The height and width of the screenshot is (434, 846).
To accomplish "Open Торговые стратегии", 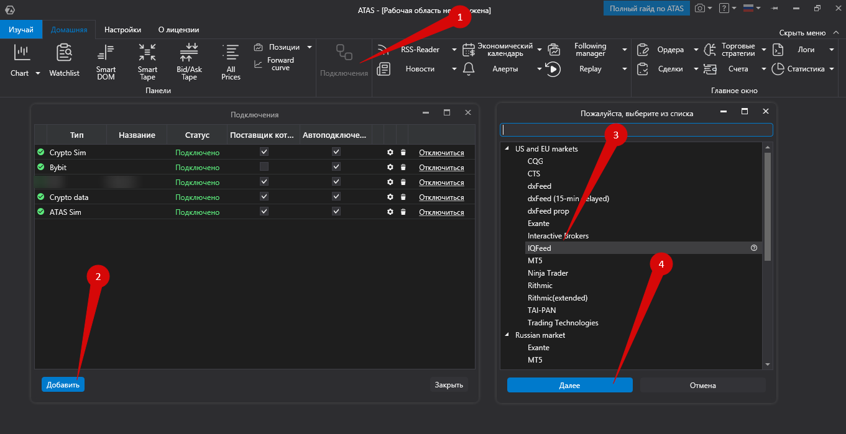I will tap(730, 50).
